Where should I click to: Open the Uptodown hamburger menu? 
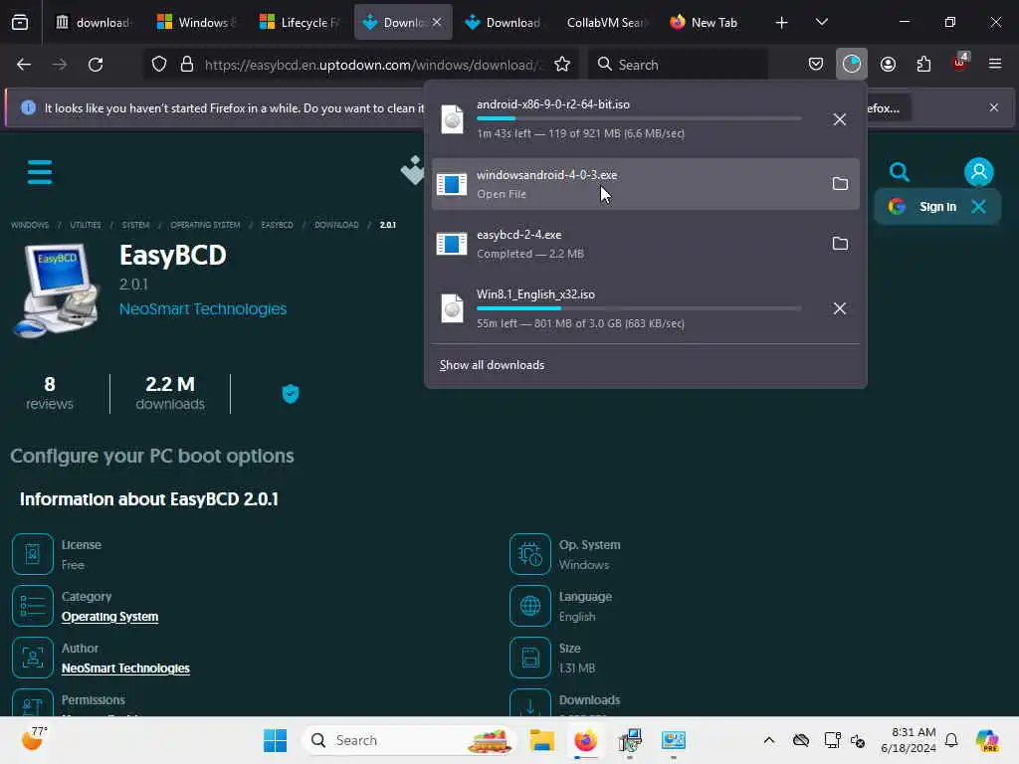coord(40,171)
